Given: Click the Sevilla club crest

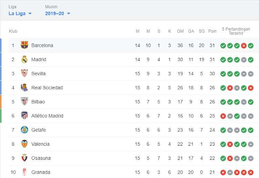Looking at the screenshot, I should [x=24, y=73].
